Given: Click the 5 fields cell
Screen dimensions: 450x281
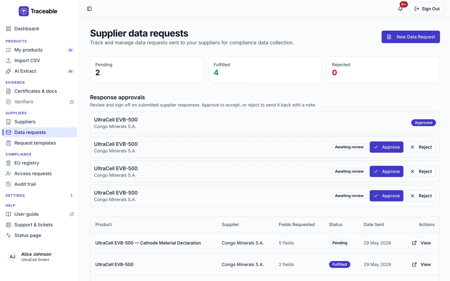Looking at the screenshot, I should pos(286,243).
